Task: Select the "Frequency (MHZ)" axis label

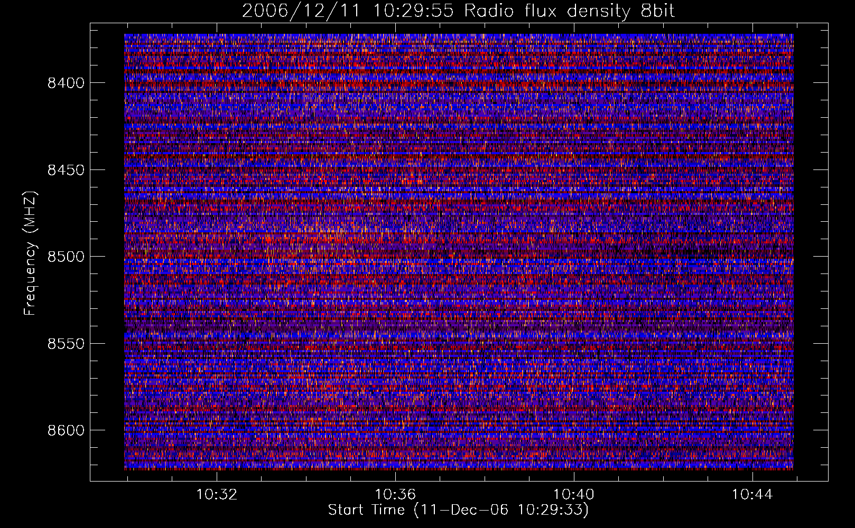Action: pyautogui.click(x=31, y=253)
